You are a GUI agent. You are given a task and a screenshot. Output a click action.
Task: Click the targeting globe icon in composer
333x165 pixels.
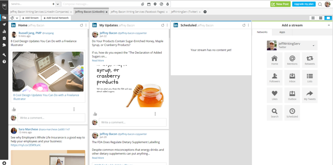click(x=161, y=4)
